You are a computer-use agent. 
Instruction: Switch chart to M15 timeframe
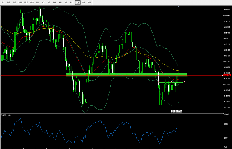[x=26, y=3]
